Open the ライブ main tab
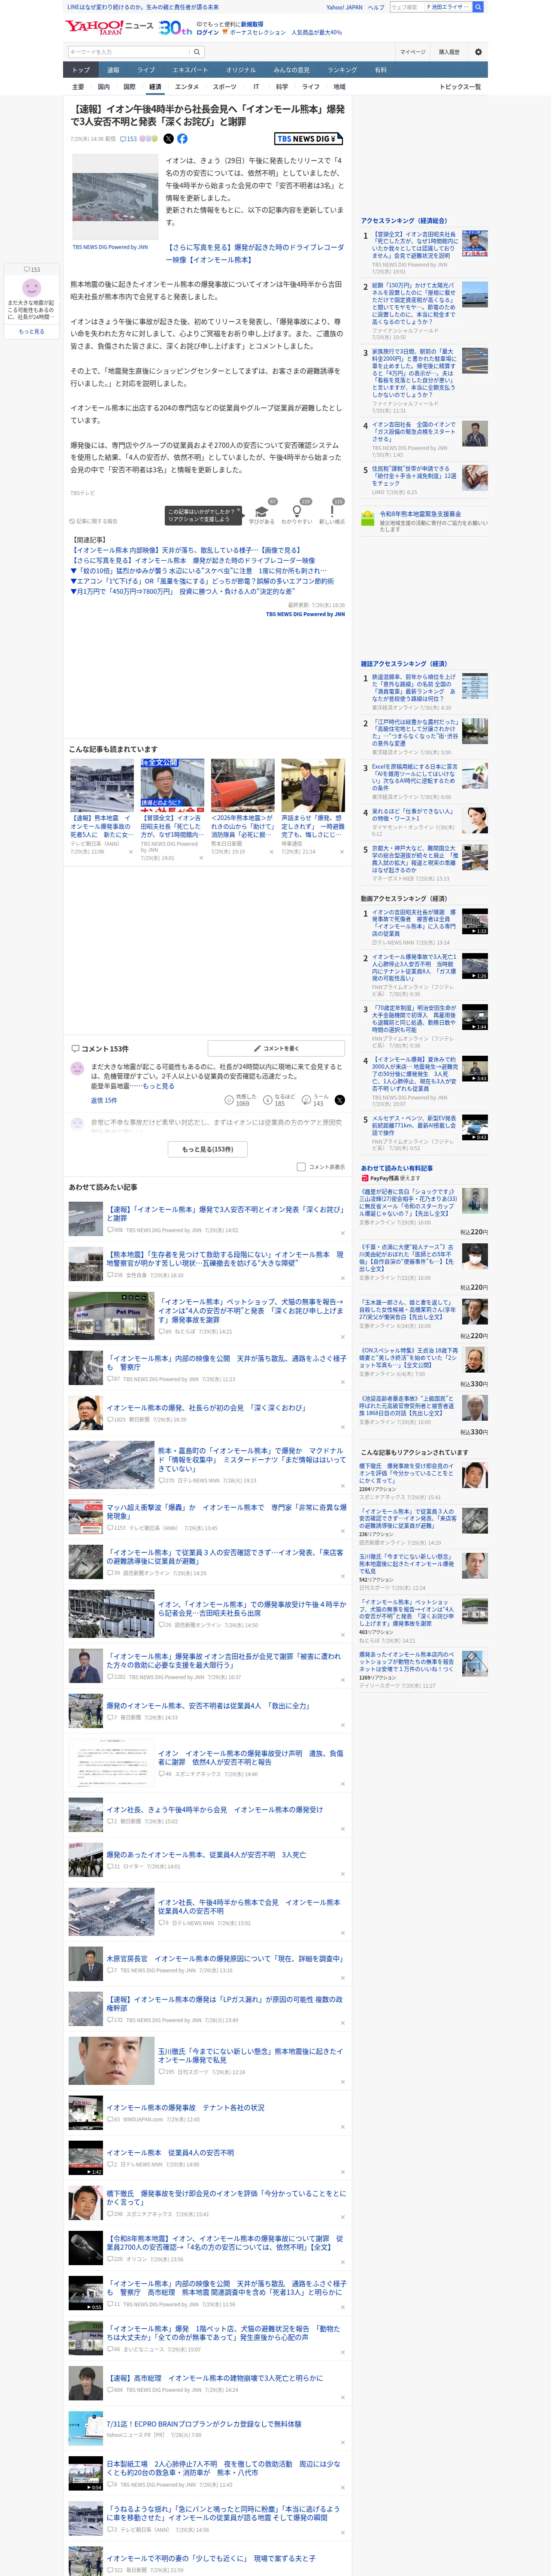 146,70
